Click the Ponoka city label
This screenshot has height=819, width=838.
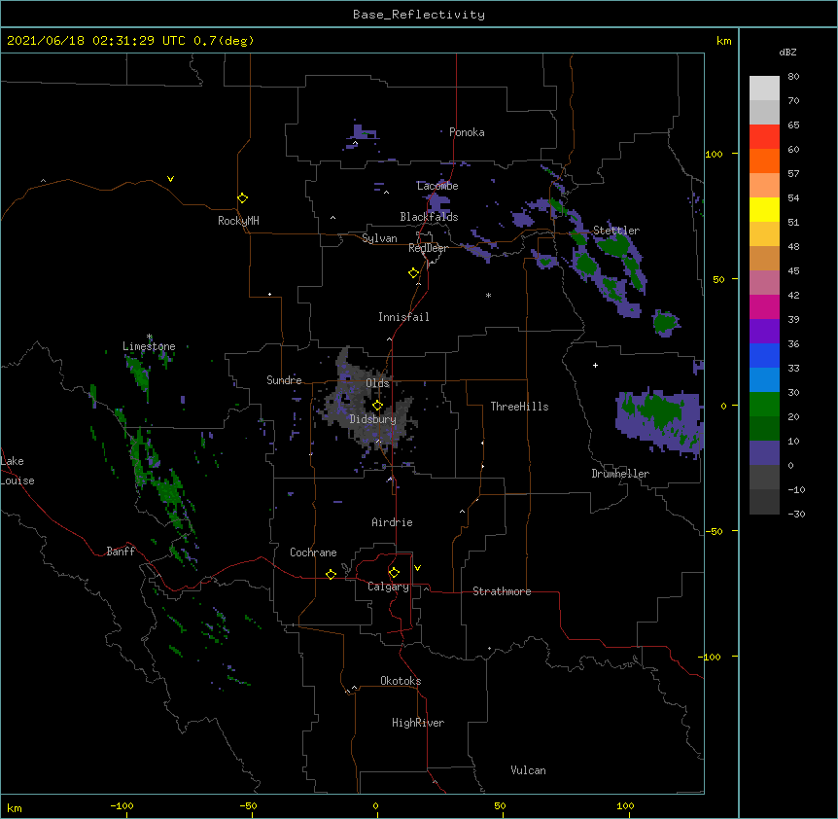[x=467, y=132]
